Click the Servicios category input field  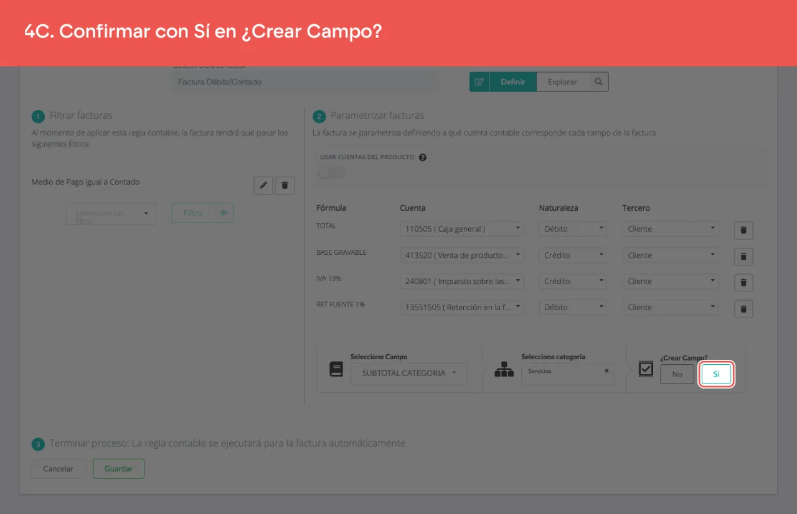[568, 374]
